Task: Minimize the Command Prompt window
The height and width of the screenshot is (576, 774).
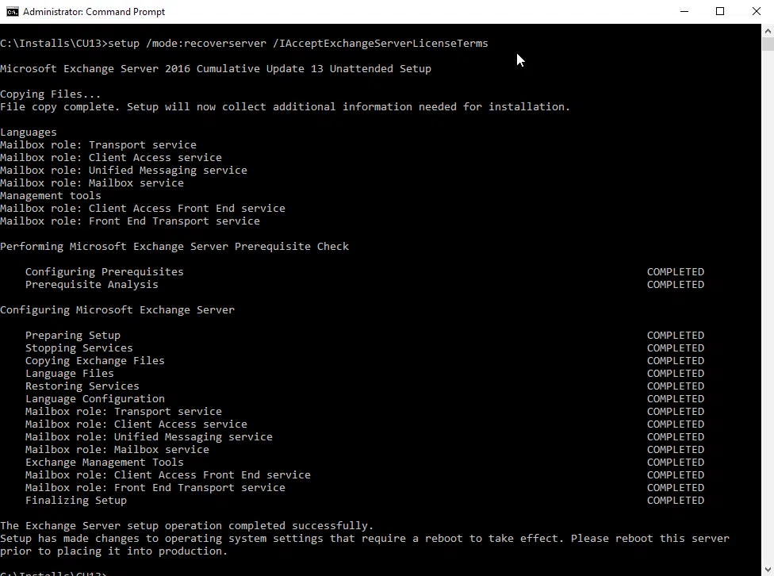Action: pos(684,11)
